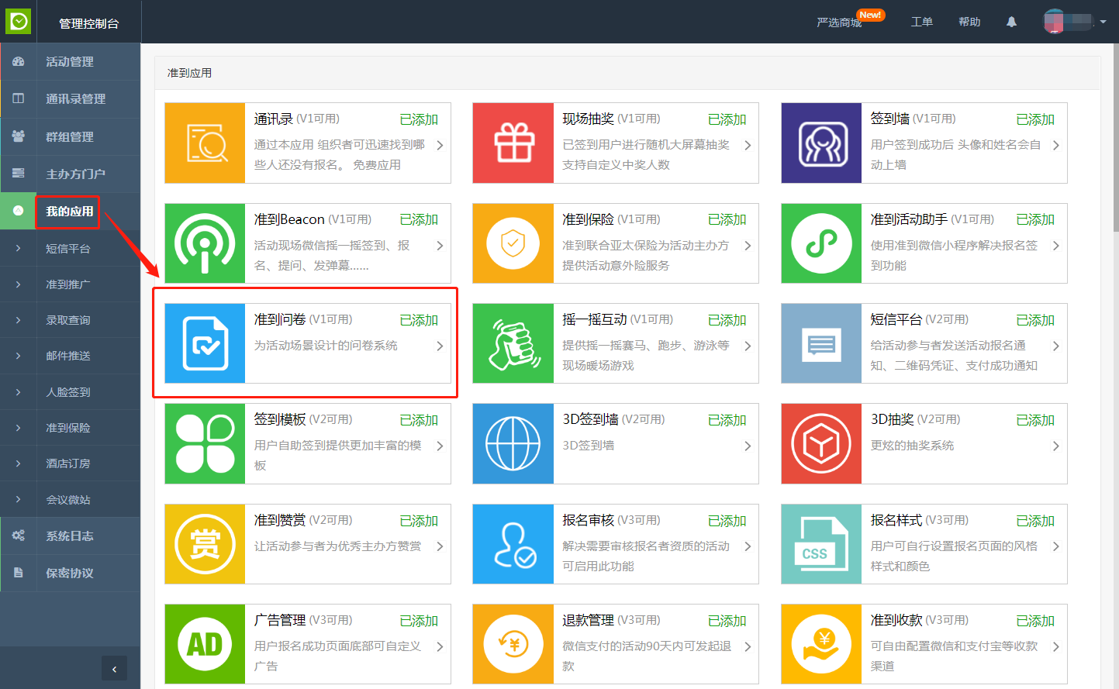The image size is (1119, 689).
Task: Open the 现场抽奖 gift box icon
Action: tap(513, 143)
